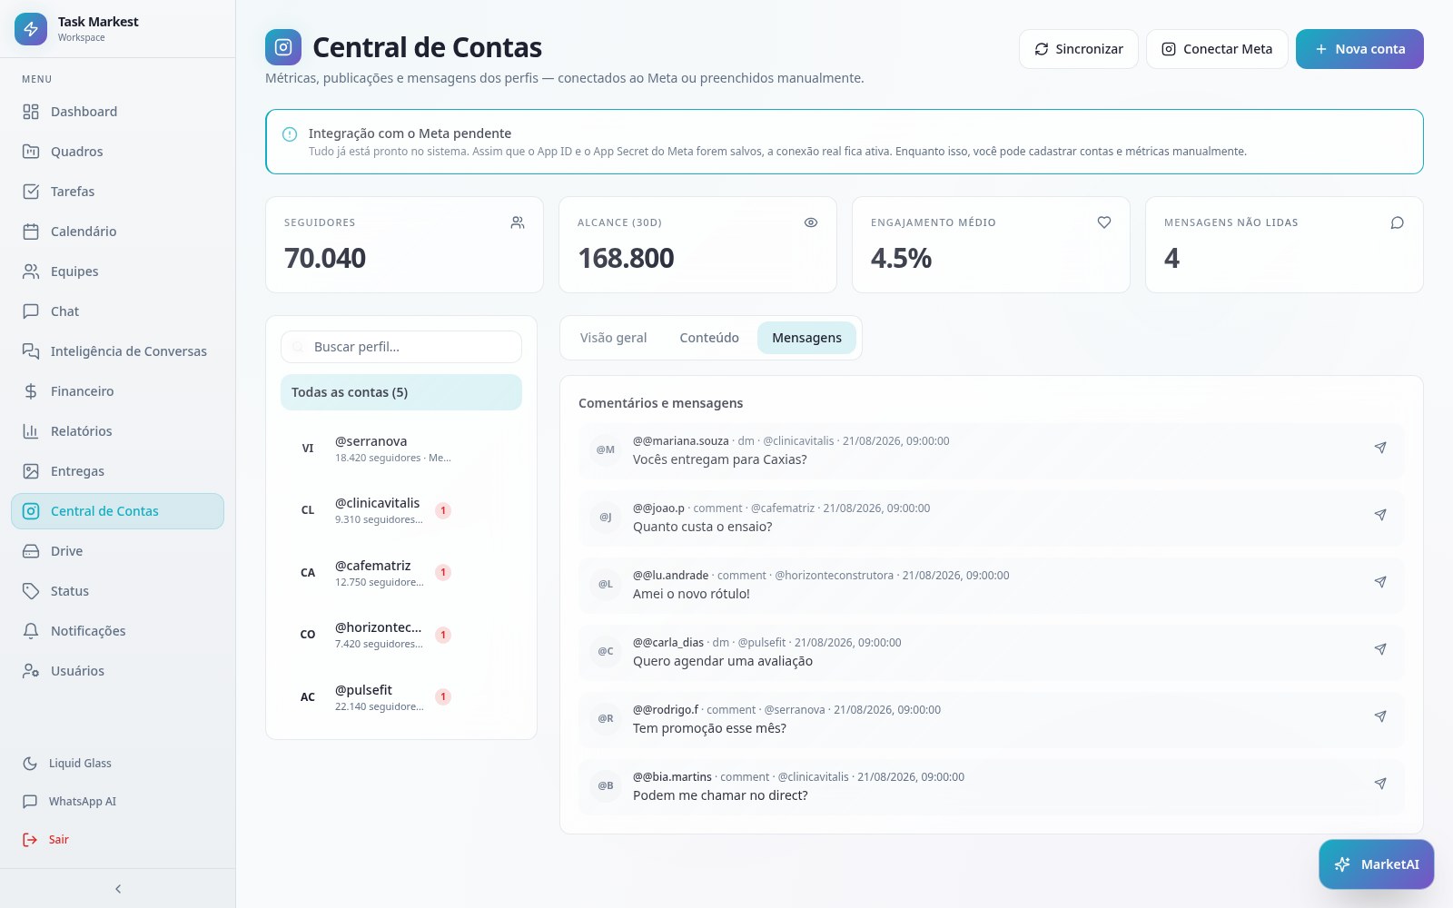The image size is (1453, 908).
Task: Select the @cafematriz account
Action: 401,573
